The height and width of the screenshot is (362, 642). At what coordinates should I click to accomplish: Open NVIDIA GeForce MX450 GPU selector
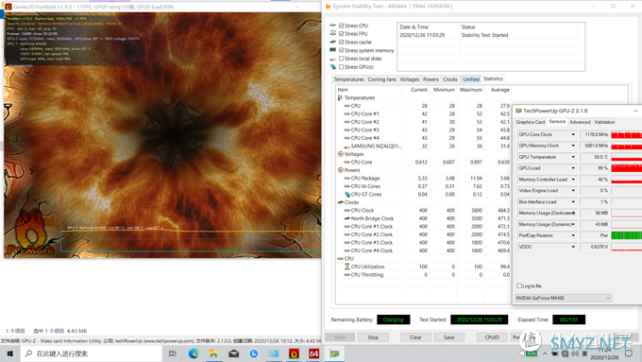pyautogui.click(x=563, y=298)
